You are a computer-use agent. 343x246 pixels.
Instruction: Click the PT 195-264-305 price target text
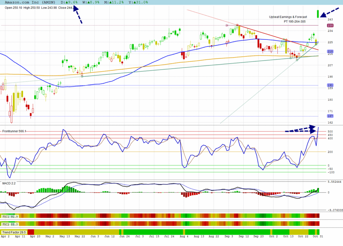294,21
